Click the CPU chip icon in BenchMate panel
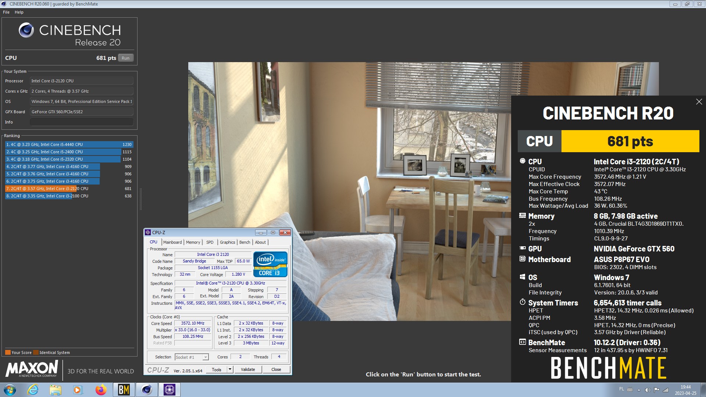Screen dimensions: 706x397 pos(523,161)
